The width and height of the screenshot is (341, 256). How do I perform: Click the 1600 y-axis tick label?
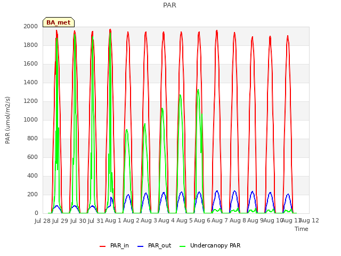pyautogui.click(x=31, y=64)
